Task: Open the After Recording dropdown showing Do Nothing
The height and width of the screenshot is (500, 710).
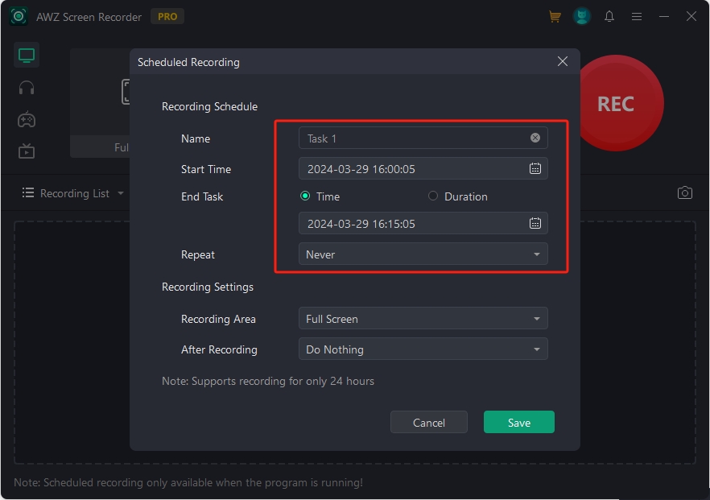Action: tap(423, 349)
